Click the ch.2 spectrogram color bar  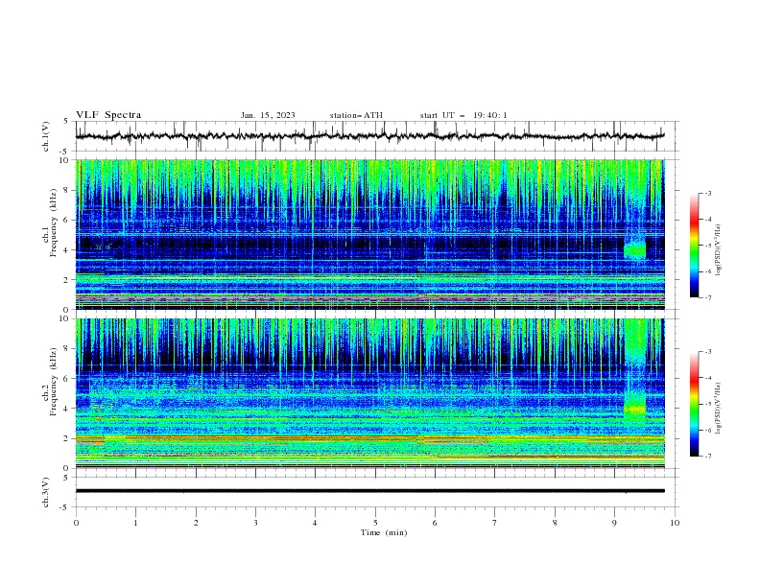pos(694,404)
